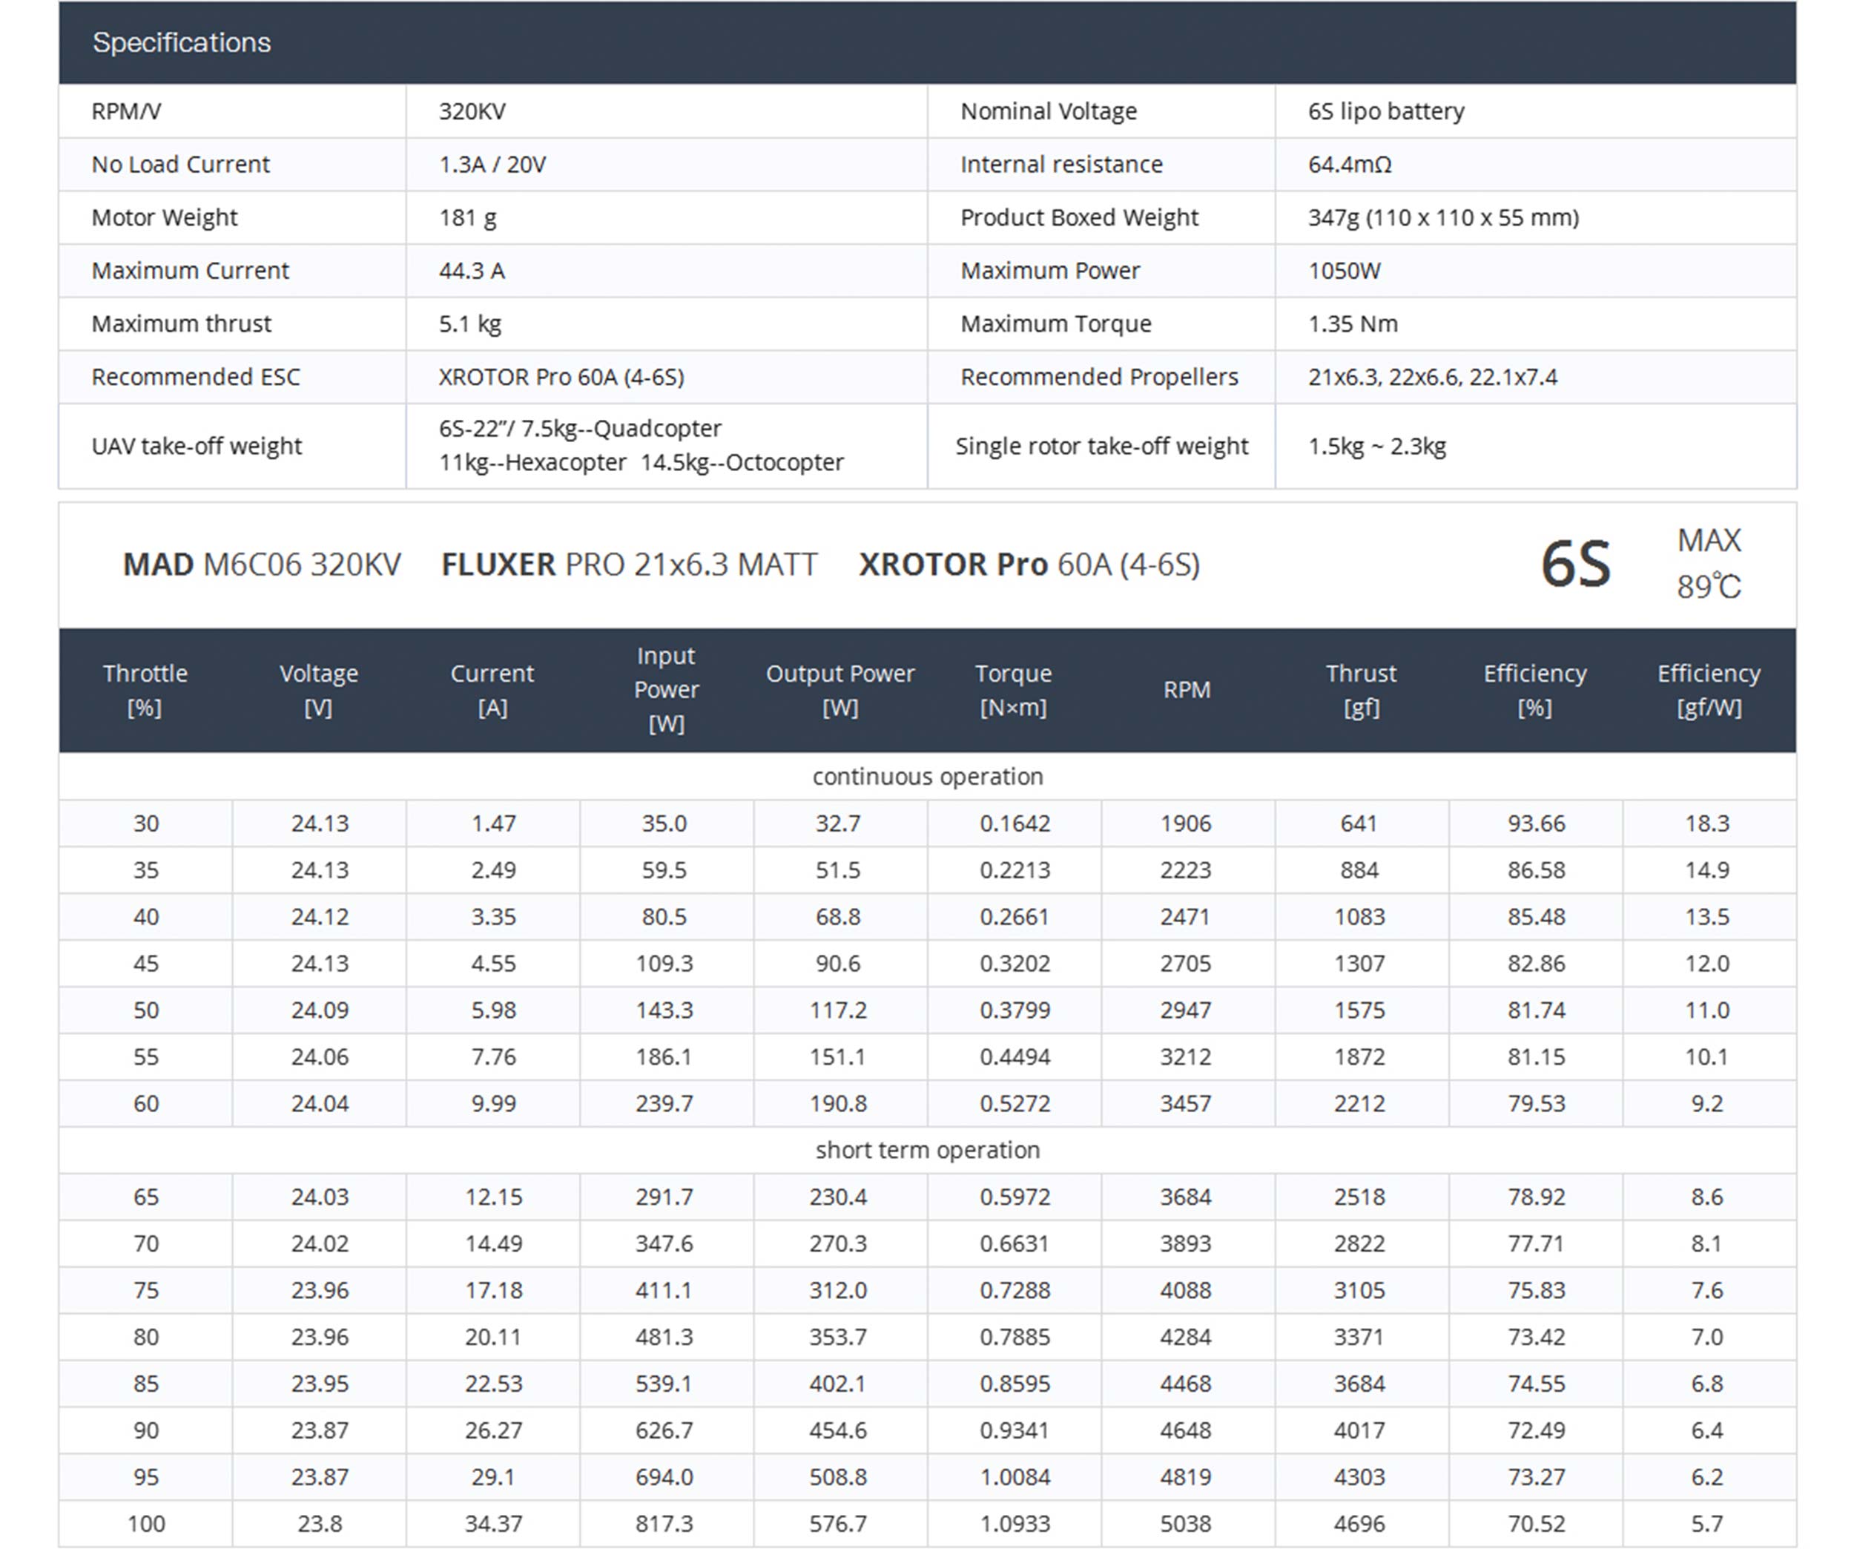Select the 1575 thrust value at 50% throttle
The height and width of the screenshot is (1552, 1854).
(1359, 1010)
